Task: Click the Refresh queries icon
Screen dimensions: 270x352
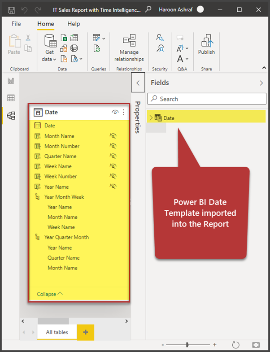Action: 97,48
